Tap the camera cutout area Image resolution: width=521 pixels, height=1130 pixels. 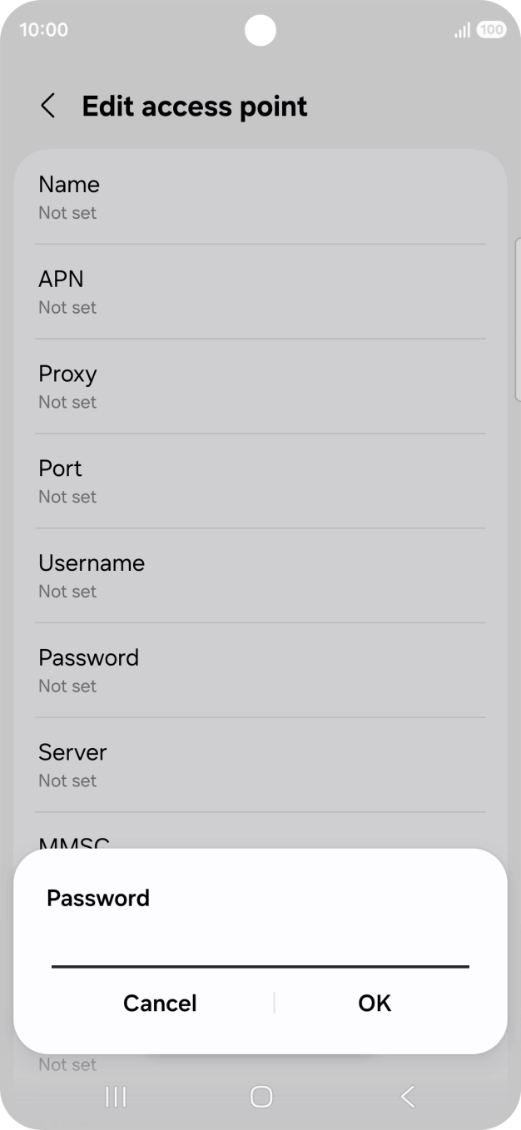tap(260, 31)
